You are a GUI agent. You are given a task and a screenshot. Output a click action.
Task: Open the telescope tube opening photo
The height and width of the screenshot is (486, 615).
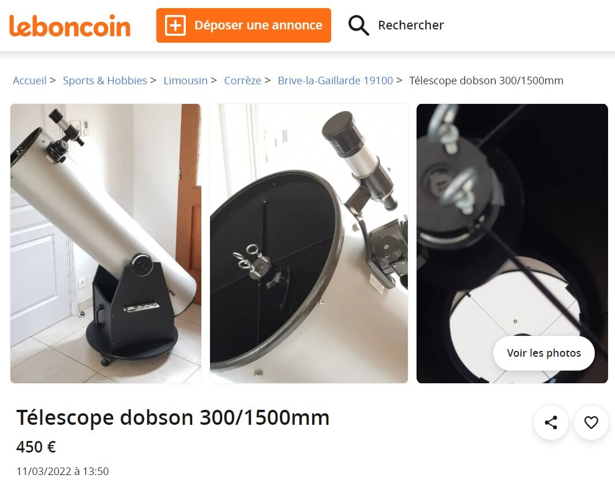tap(309, 243)
